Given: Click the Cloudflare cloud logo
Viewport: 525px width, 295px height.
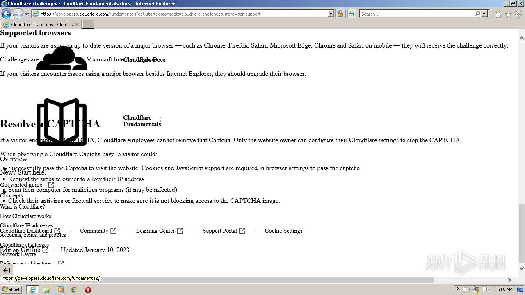Looking at the screenshot, I should pos(62,58).
